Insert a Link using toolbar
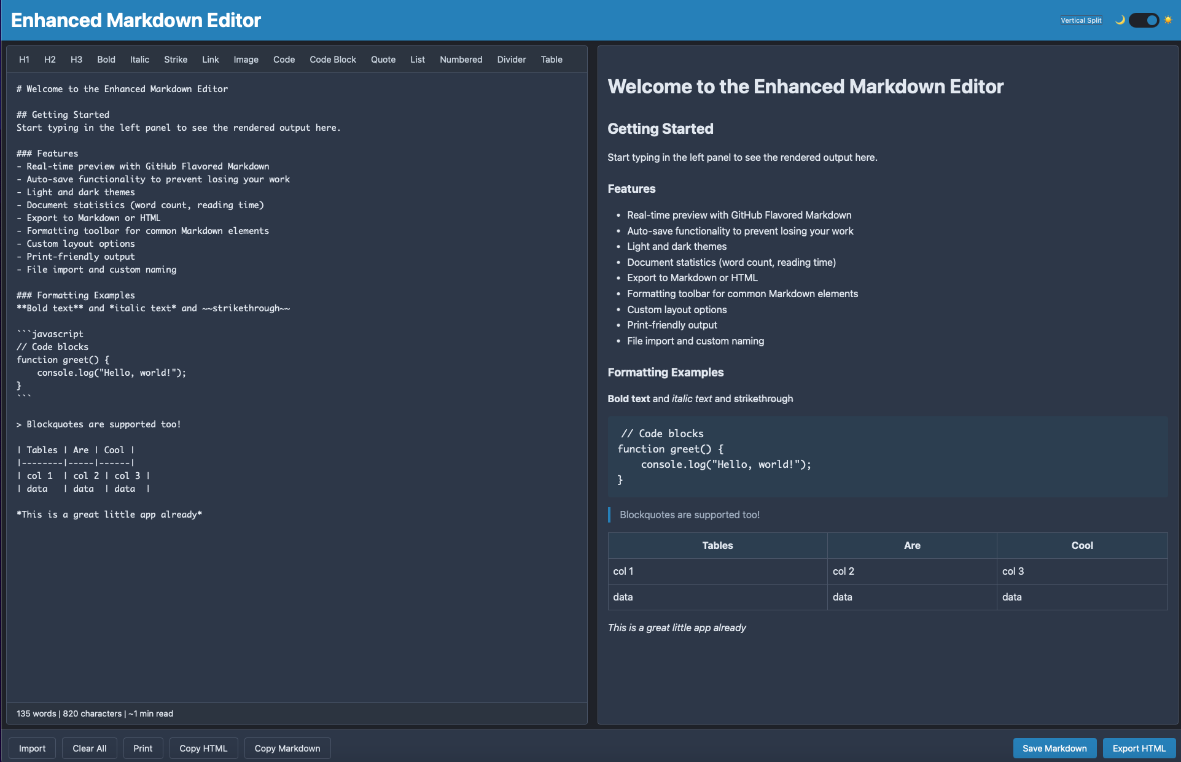 tap(210, 60)
